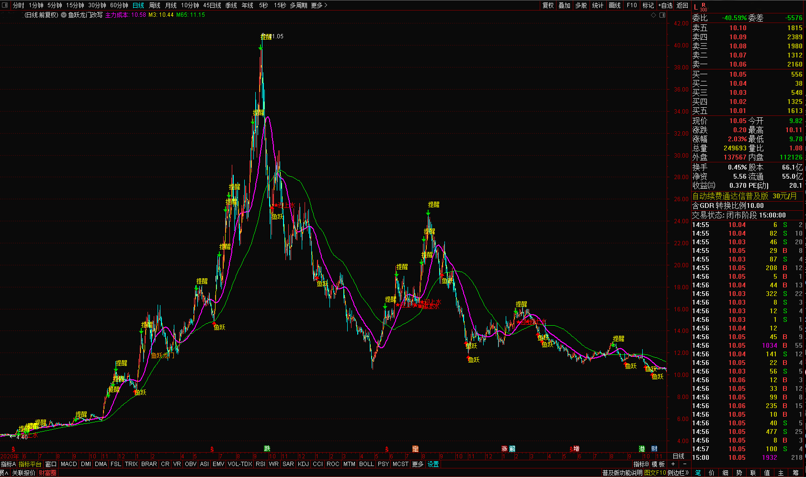Image resolution: width=806 pixels, height=478 pixels.
Task: Click +自选 to add to watchlist
Action: (x=665, y=5)
